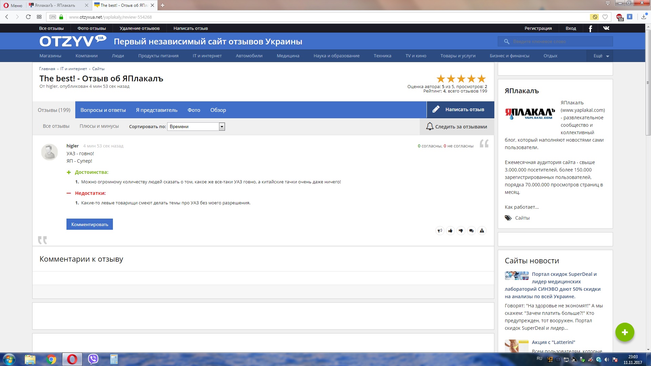Click the Комментировать button
This screenshot has height=366, width=651.
pos(90,224)
